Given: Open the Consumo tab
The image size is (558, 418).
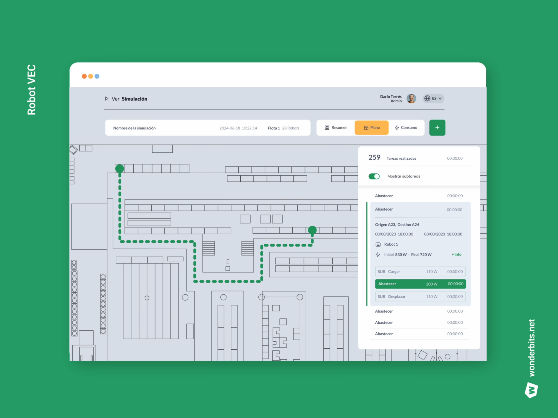Looking at the screenshot, I should 406,128.
